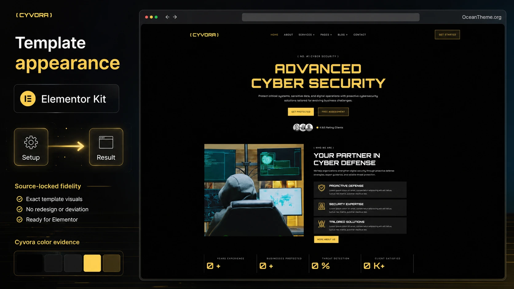Screen dimensions: 514x289
Task: Click the Source-locked fidelity heading
Action: click(48, 186)
